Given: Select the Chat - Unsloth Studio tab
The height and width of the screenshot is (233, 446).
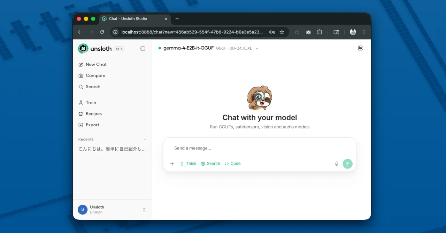Looking at the screenshot, I should [135, 19].
